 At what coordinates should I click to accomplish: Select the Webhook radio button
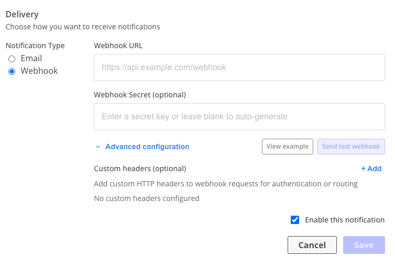click(x=12, y=71)
